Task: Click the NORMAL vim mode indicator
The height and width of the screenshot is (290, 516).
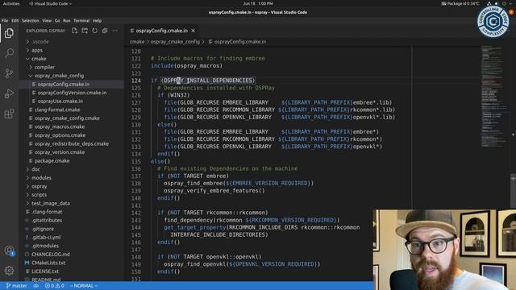Action: click(83, 286)
